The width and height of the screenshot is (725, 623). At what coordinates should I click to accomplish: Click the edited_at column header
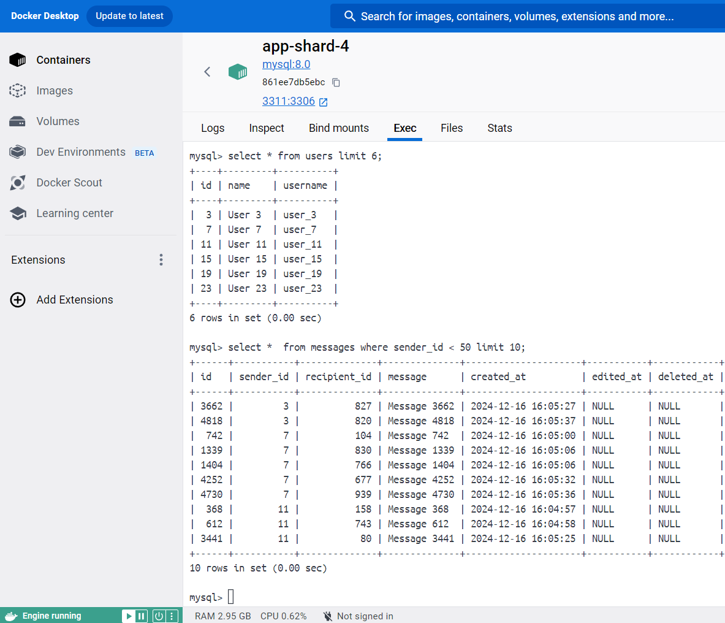617,377
